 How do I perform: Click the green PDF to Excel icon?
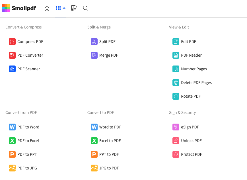(x=12, y=141)
